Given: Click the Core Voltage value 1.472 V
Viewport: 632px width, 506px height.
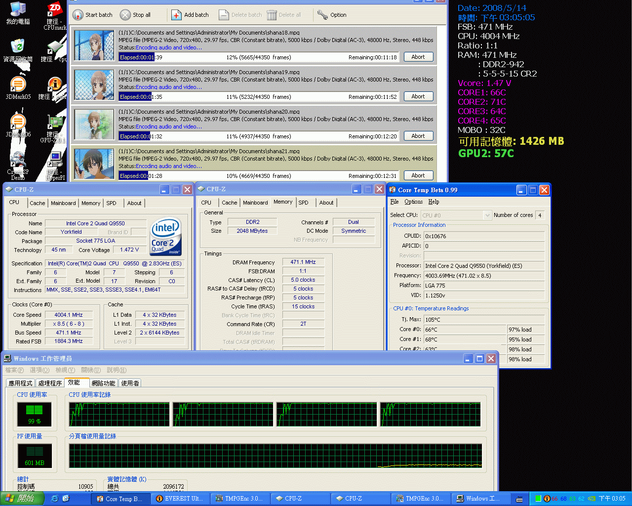Looking at the screenshot, I should click(129, 250).
